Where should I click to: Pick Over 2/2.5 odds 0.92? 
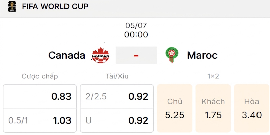pyautogui.click(x=117, y=96)
